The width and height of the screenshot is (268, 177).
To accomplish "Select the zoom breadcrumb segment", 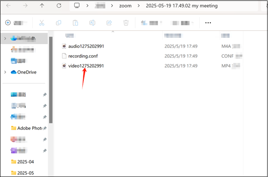I will click(125, 6).
